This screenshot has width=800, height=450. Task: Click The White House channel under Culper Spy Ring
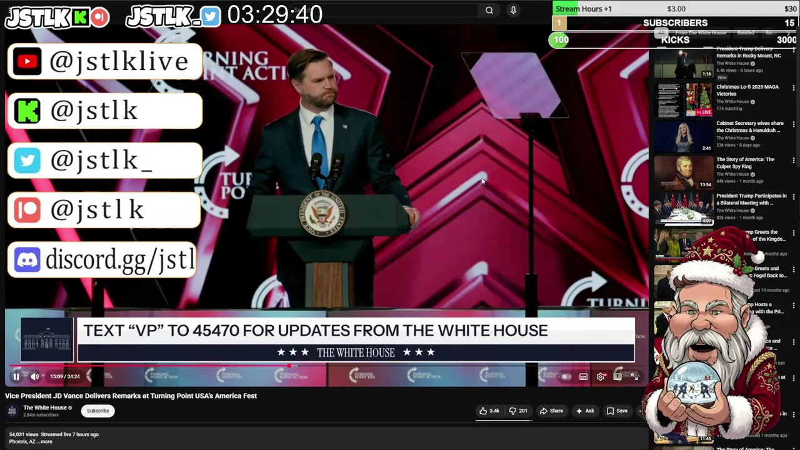[732, 174]
